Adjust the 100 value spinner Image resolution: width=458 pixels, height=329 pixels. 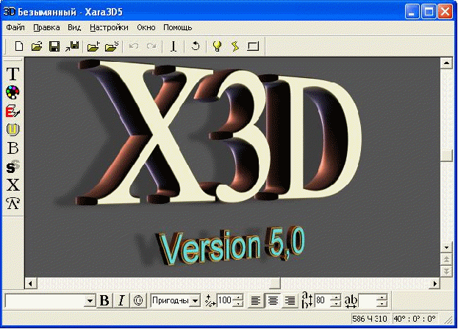[x=238, y=300]
